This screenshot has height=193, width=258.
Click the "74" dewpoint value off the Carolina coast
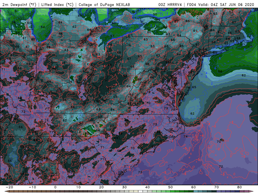pos(186,136)
